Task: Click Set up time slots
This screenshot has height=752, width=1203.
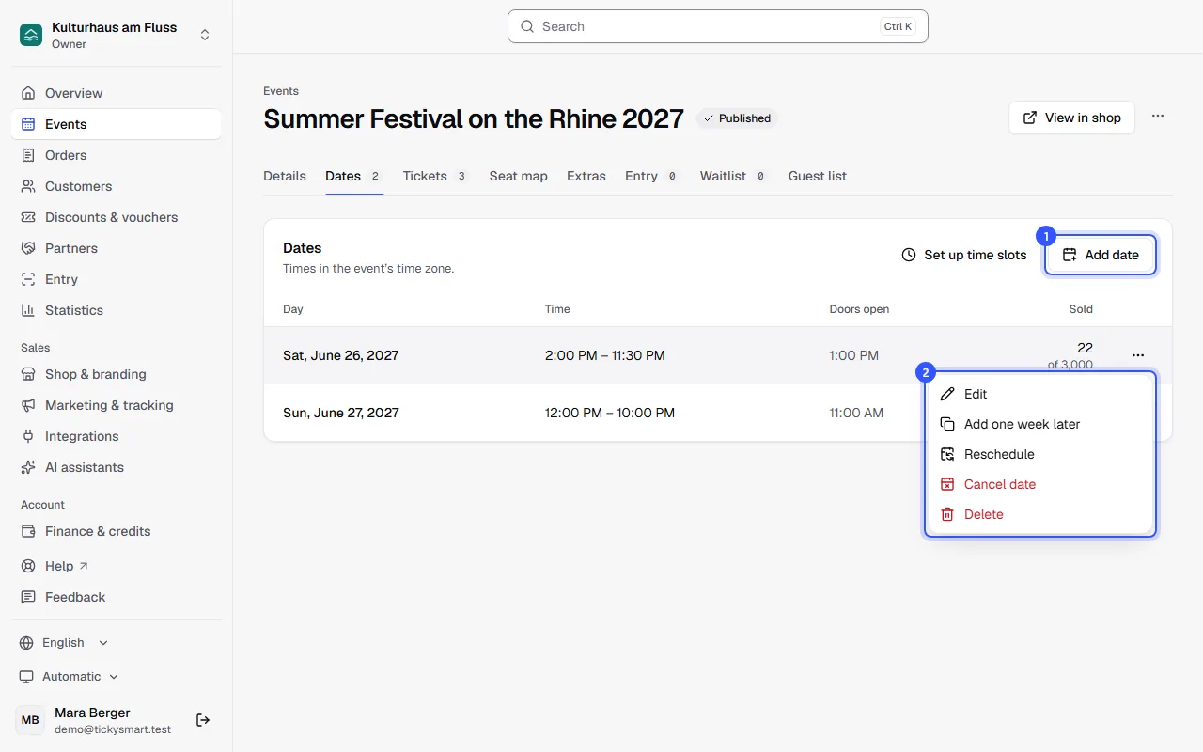Action: tap(964, 255)
